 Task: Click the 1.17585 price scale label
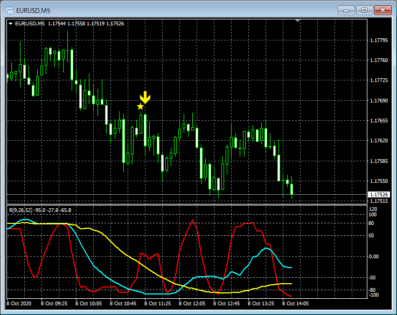click(379, 161)
